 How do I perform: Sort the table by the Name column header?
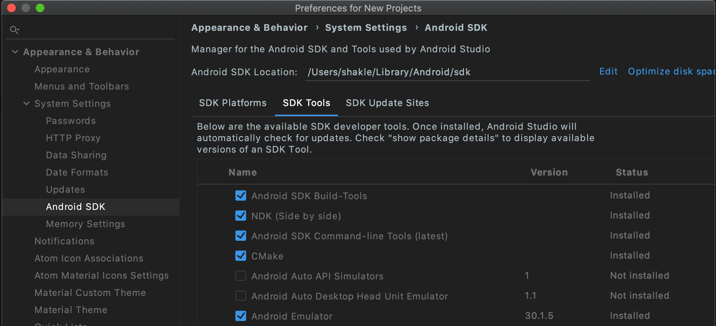[x=243, y=172]
